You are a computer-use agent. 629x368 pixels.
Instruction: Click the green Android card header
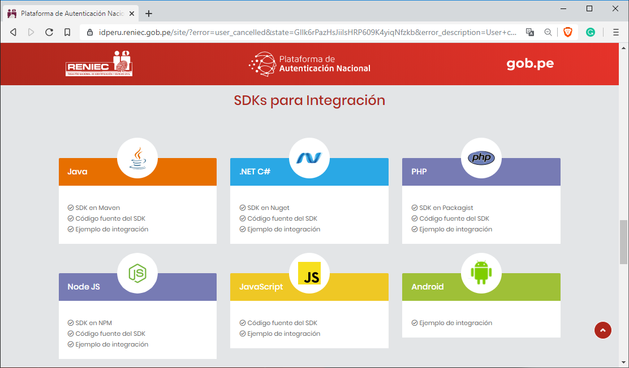(481, 287)
